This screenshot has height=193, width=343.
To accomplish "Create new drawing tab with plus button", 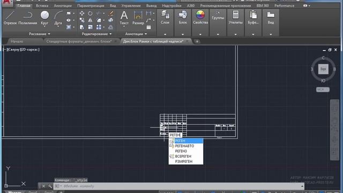I will [x=197, y=41].
